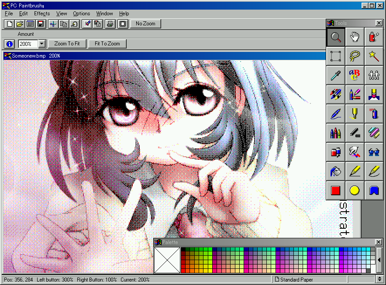
Task: Click the Zoom To Fit button
Action: 67,44
